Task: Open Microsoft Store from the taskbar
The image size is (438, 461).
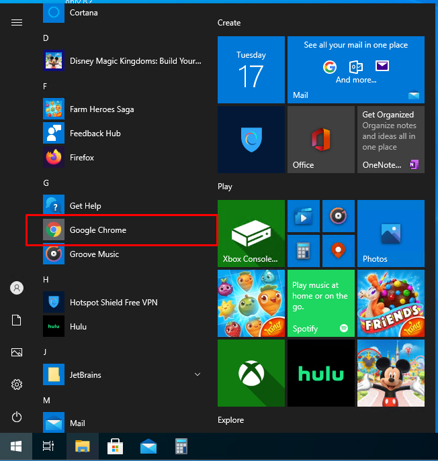Action: coord(115,446)
